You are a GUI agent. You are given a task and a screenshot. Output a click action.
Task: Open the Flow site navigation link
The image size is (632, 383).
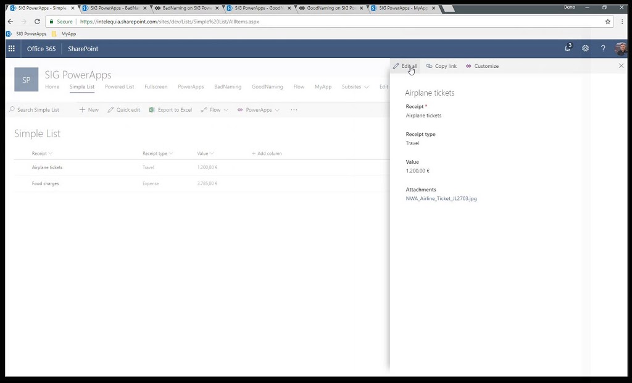[x=299, y=86]
